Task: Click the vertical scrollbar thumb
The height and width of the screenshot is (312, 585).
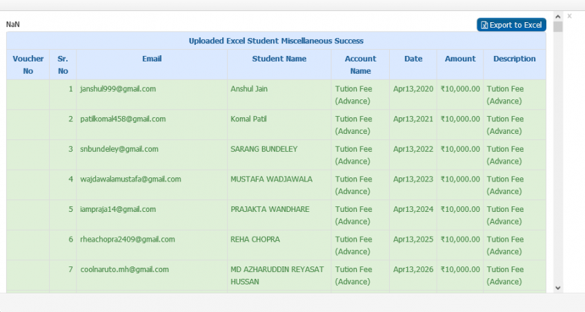Action: [558, 27]
